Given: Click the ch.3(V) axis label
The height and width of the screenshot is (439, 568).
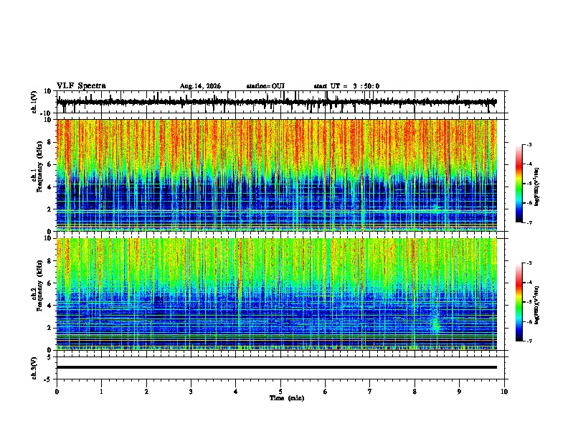Looking at the screenshot, I should tap(34, 368).
